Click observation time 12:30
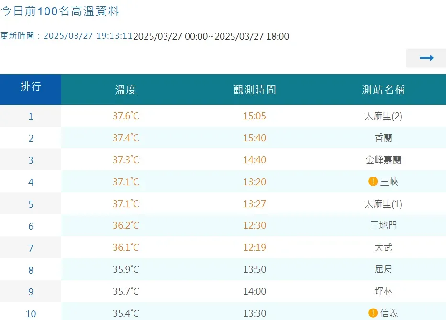Image resolution: width=446 pixels, height=320 pixels. point(254,225)
